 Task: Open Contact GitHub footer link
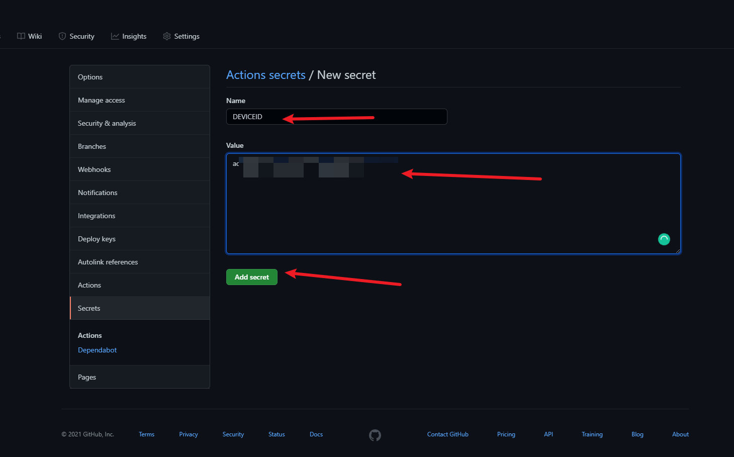coord(447,434)
